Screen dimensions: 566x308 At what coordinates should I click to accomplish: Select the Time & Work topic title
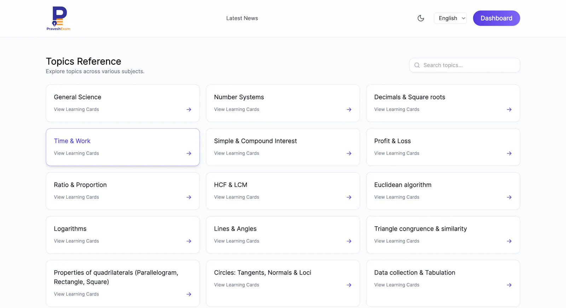click(x=72, y=141)
